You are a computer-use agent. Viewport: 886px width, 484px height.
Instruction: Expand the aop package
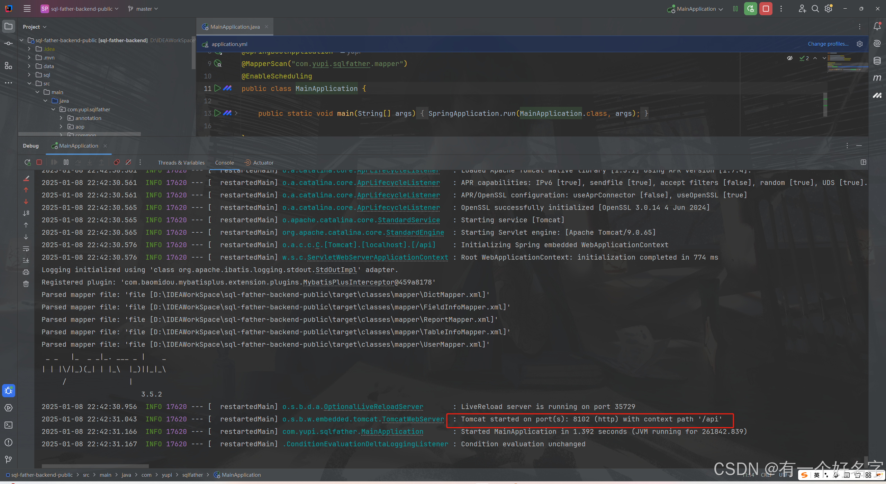pyautogui.click(x=61, y=127)
